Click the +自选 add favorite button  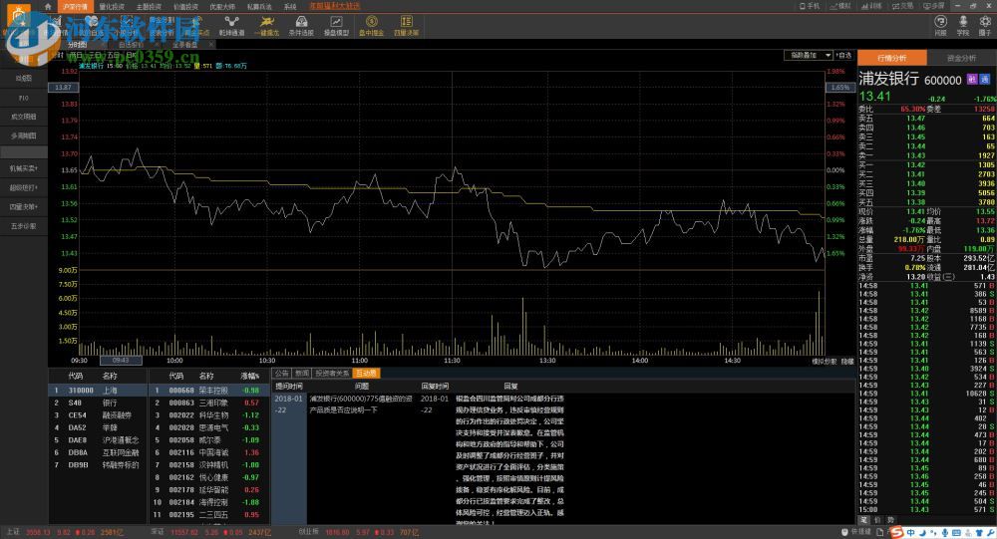(x=843, y=56)
